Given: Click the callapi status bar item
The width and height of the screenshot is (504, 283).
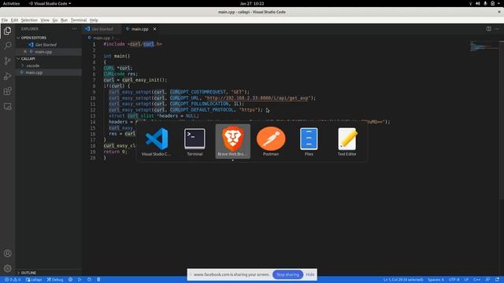Looking at the screenshot, I should [x=34, y=280].
